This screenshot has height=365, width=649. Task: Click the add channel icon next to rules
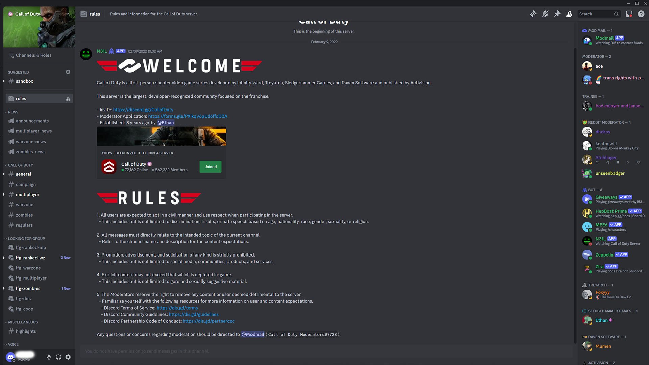pos(68,98)
